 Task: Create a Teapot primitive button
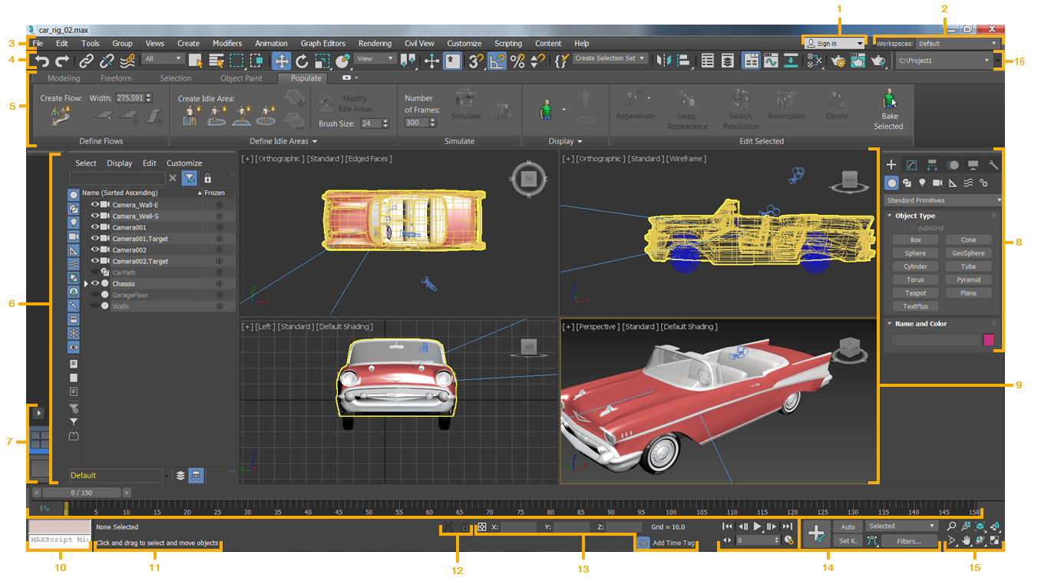point(915,293)
